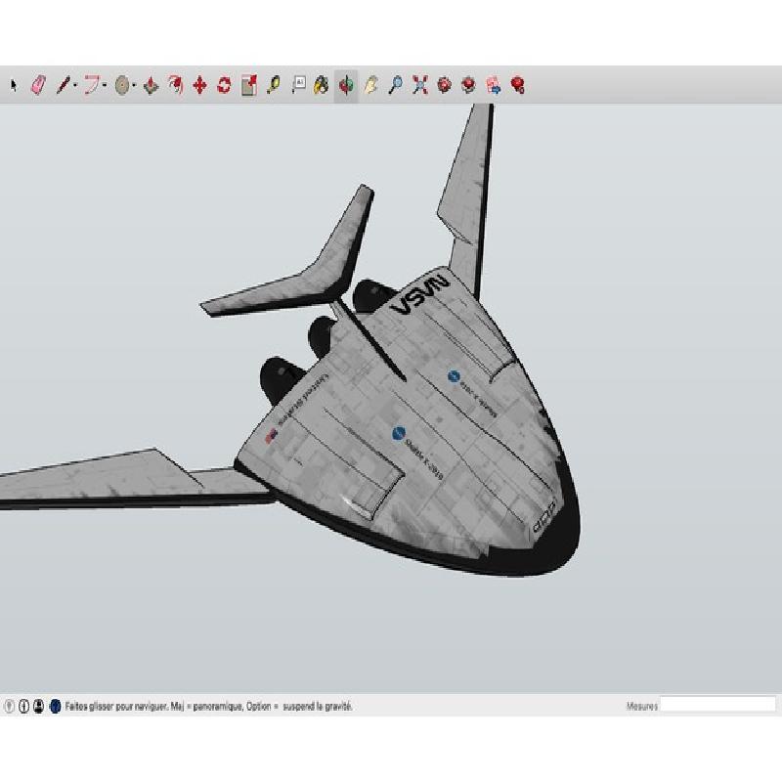
Task: Select the Offset tool
Action: tap(176, 86)
